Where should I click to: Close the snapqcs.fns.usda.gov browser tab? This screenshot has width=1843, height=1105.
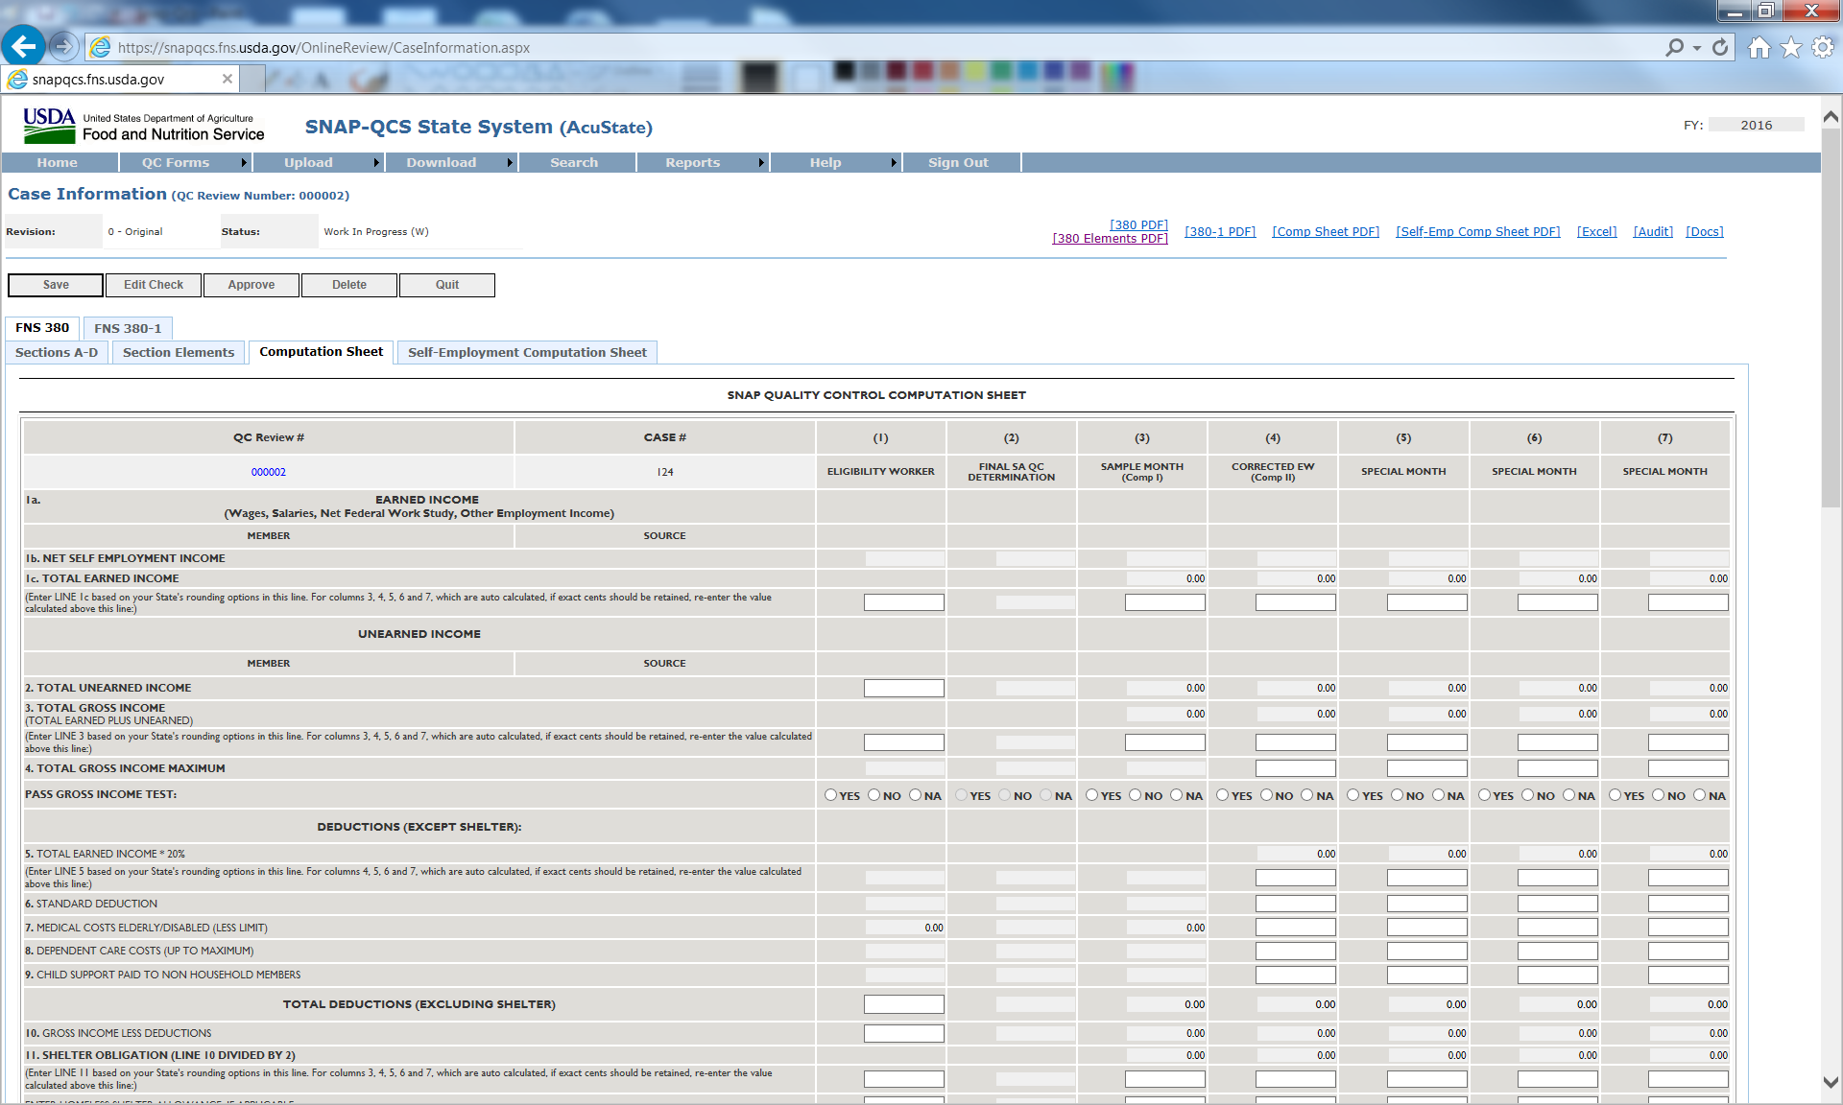point(227,79)
